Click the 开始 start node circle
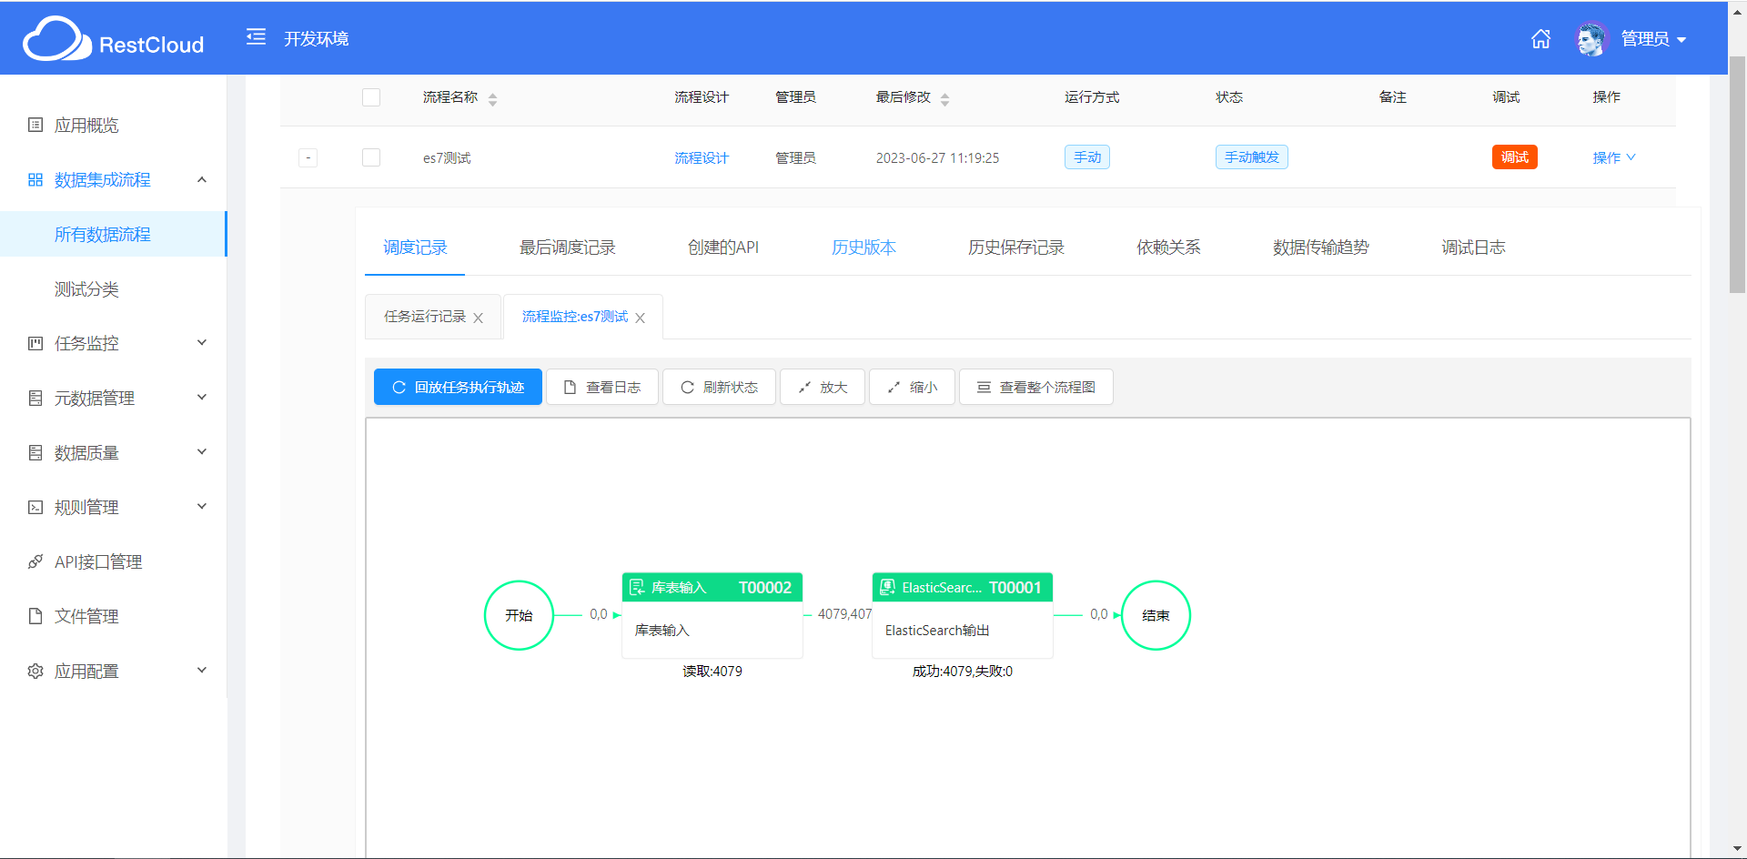This screenshot has width=1747, height=859. click(519, 615)
